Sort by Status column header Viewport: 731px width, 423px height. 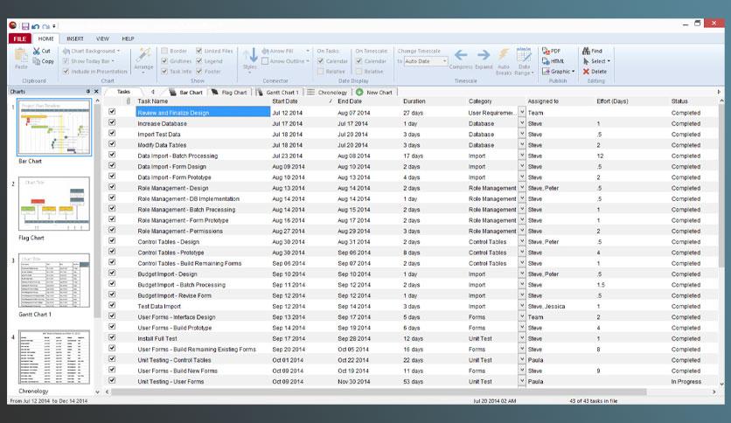point(679,101)
